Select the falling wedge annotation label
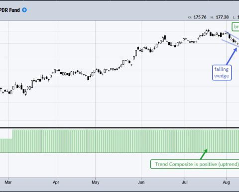The image size is (239, 192). 222,73
